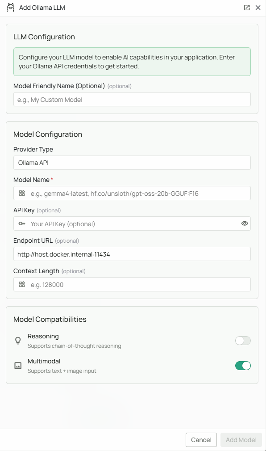Focus the API Key input field

click(132, 223)
